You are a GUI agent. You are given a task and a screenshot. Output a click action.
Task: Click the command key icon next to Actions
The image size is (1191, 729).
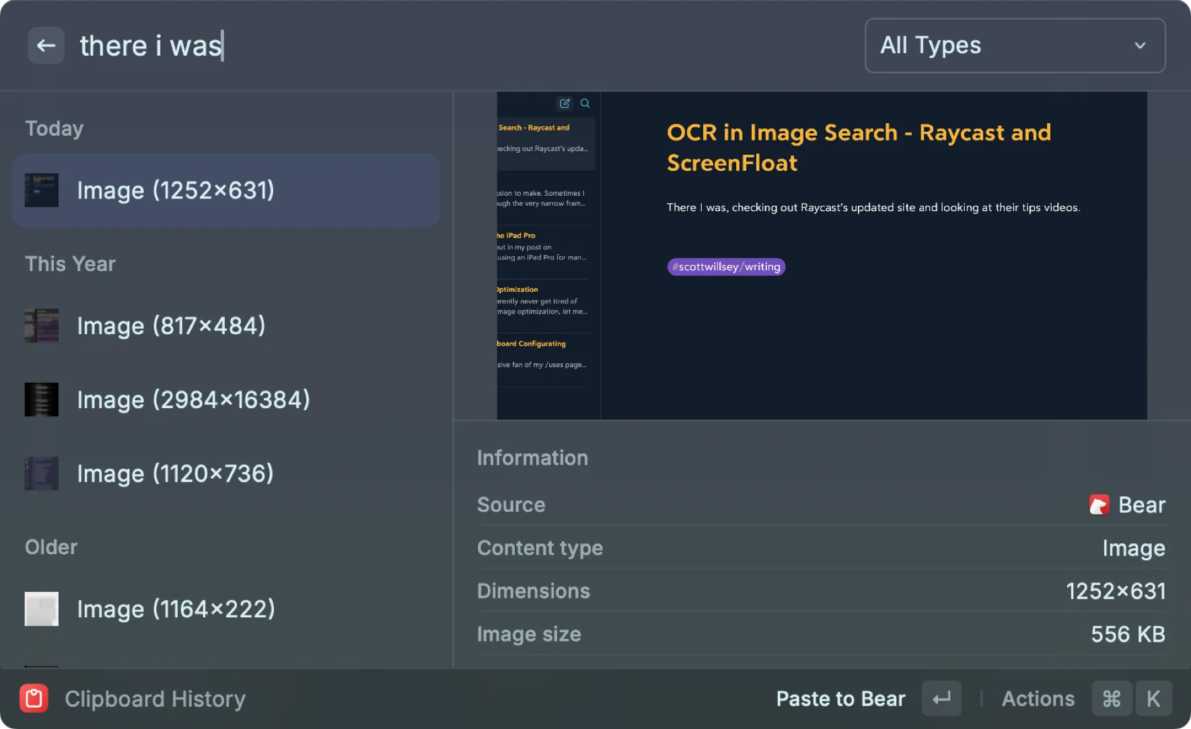click(1111, 698)
